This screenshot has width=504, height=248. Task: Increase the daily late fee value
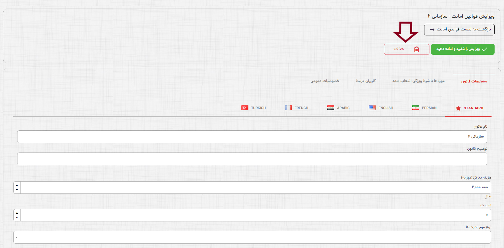[x=17, y=185]
